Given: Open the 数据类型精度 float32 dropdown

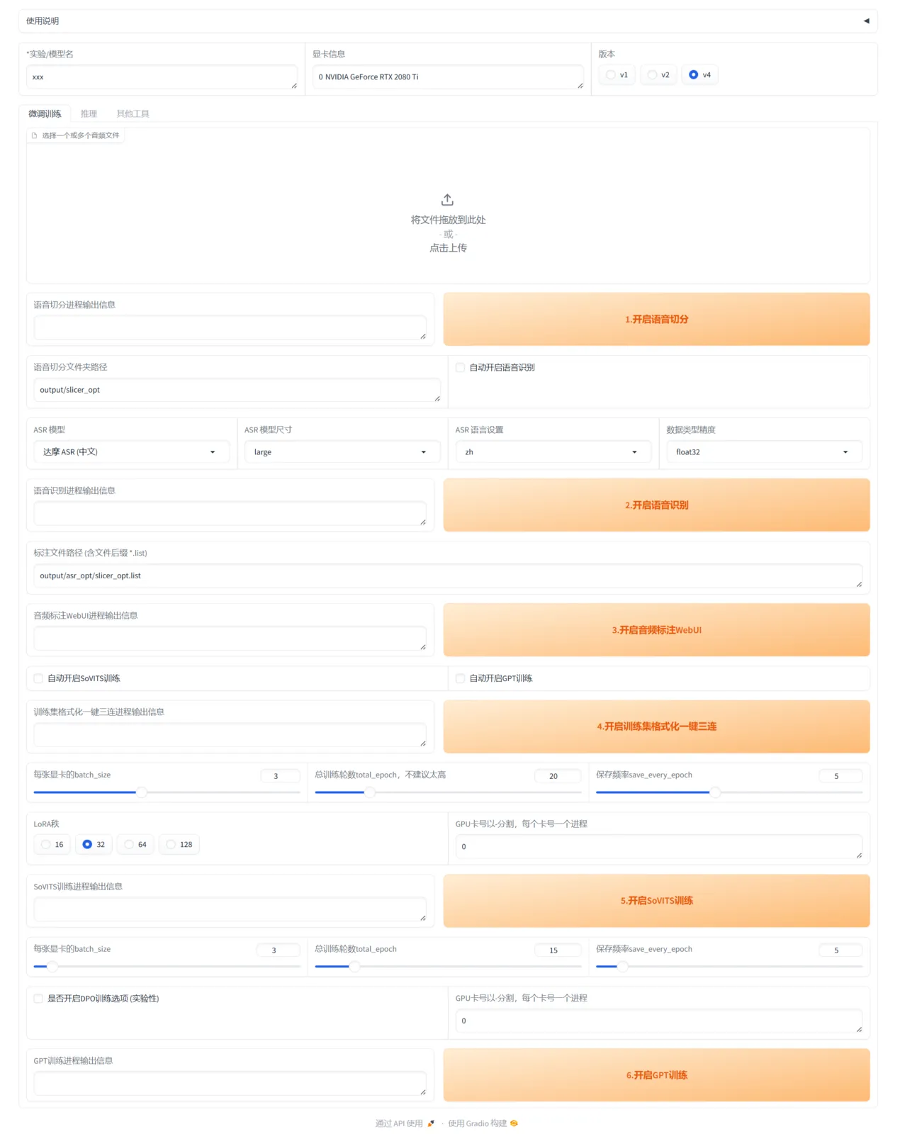Looking at the screenshot, I should [x=764, y=452].
